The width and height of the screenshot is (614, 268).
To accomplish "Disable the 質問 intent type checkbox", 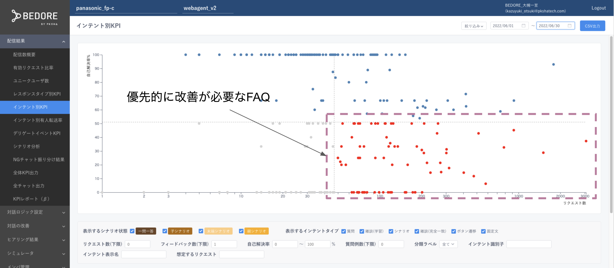I will [343, 231].
